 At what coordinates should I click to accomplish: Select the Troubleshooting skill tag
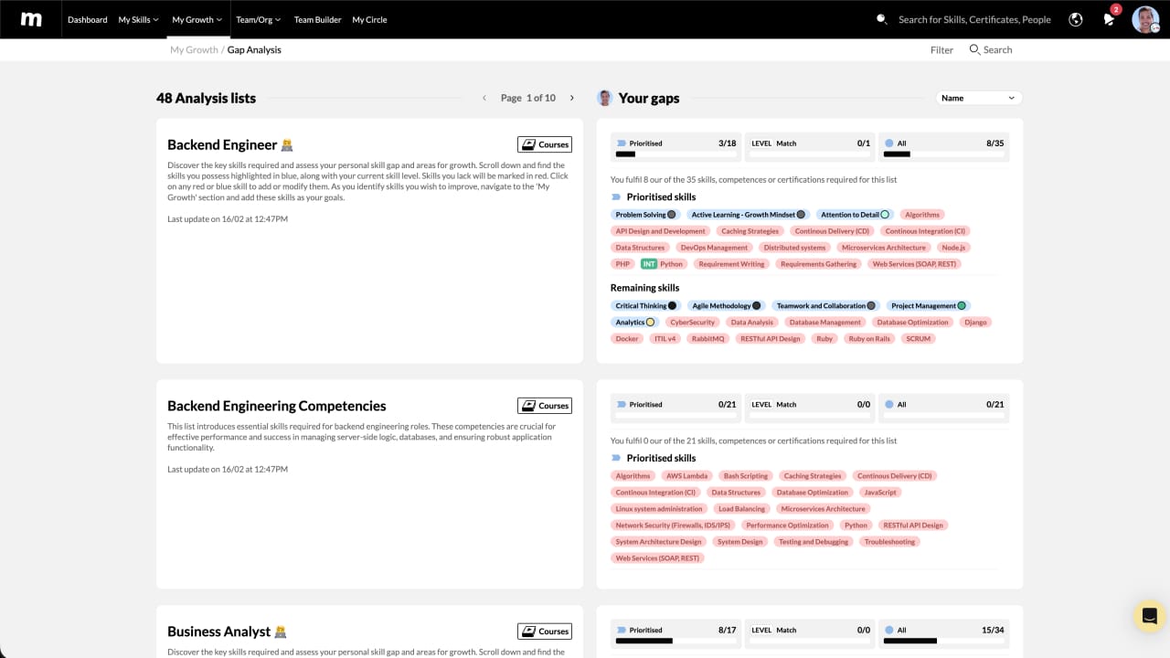889,542
